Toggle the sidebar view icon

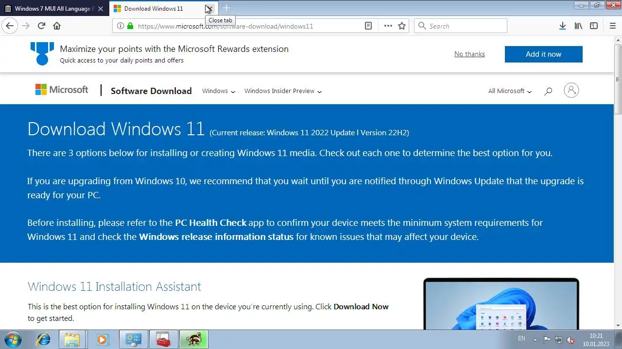(594, 26)
